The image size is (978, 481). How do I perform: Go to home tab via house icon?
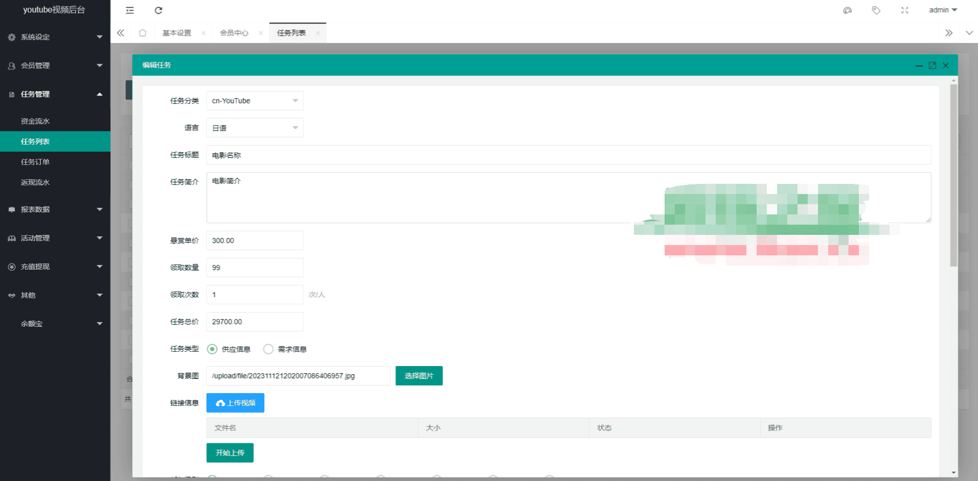[x=143, y=33]
